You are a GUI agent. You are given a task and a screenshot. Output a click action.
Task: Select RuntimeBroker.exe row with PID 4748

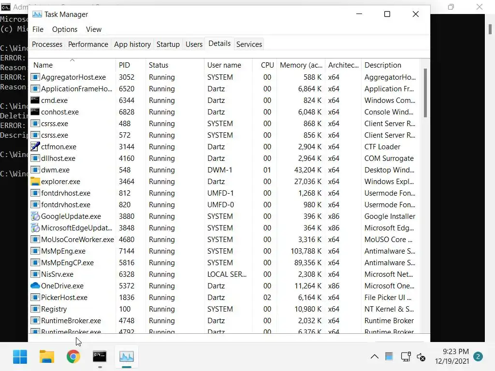pos(224,321)
